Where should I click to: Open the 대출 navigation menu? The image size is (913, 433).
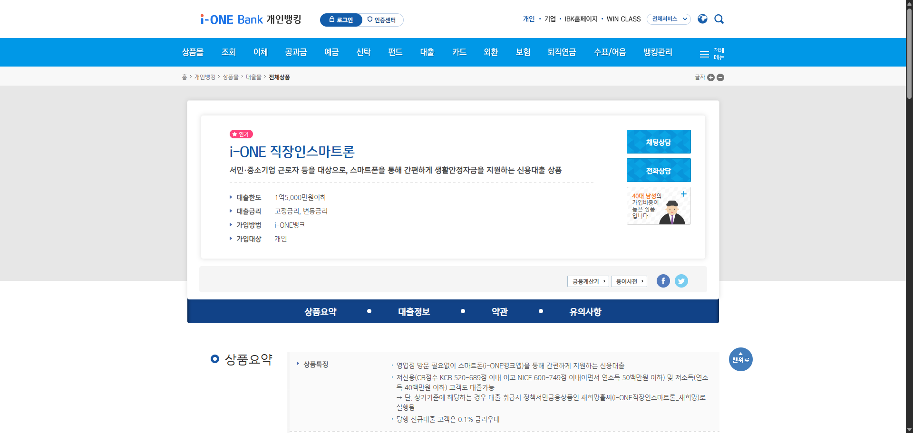click(427, 52)
